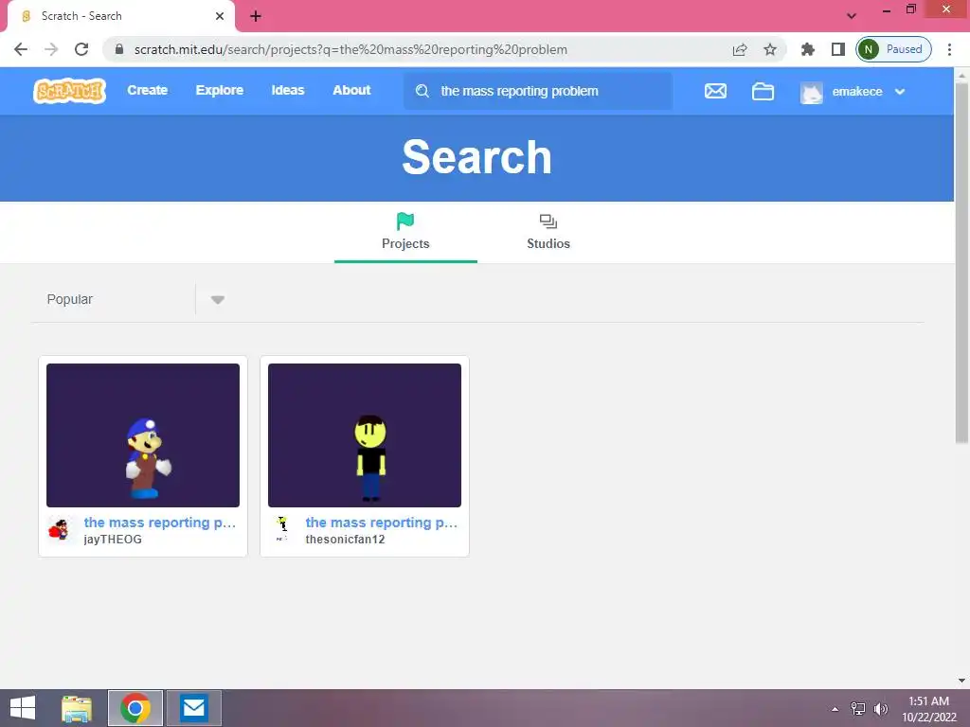Toggle the browser side panel icon
This screenshot has width=970, height=727.
point(837,49)
